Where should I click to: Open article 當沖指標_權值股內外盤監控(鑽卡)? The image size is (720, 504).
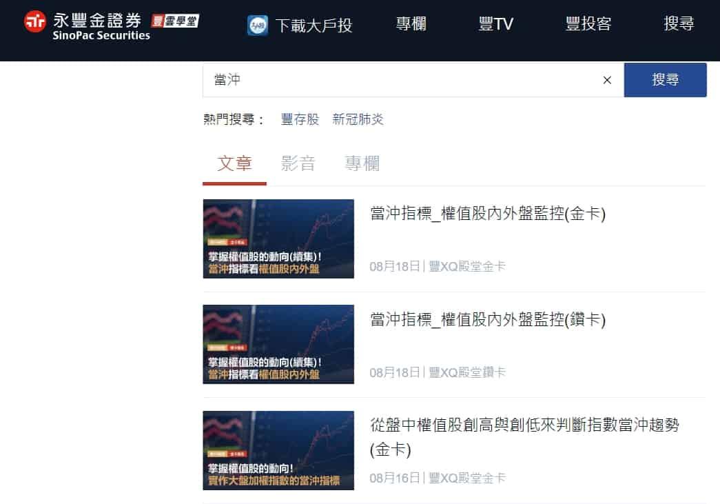click(488, 319)
